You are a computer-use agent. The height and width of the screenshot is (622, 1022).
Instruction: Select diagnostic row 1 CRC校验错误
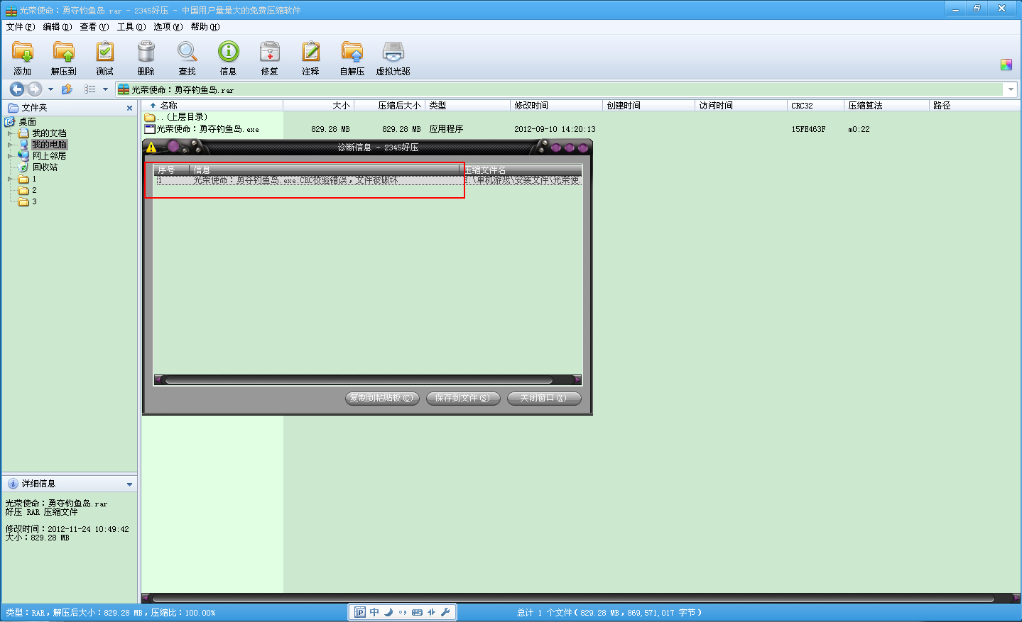click(368, 180)
